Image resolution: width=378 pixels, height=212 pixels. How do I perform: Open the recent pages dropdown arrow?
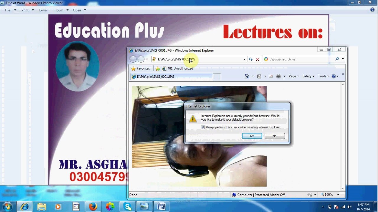click(x=147, y=59)
